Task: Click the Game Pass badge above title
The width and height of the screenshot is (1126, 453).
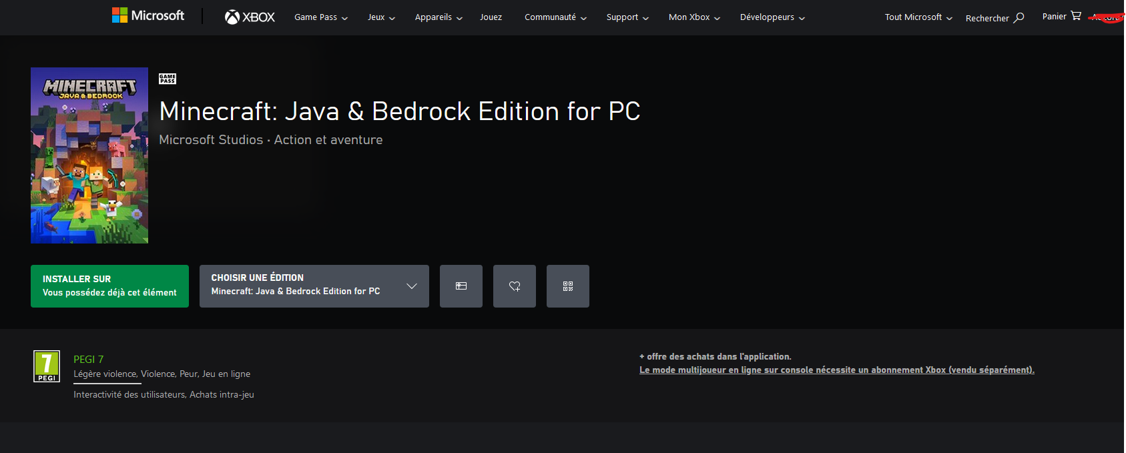Action: (168, 79)
